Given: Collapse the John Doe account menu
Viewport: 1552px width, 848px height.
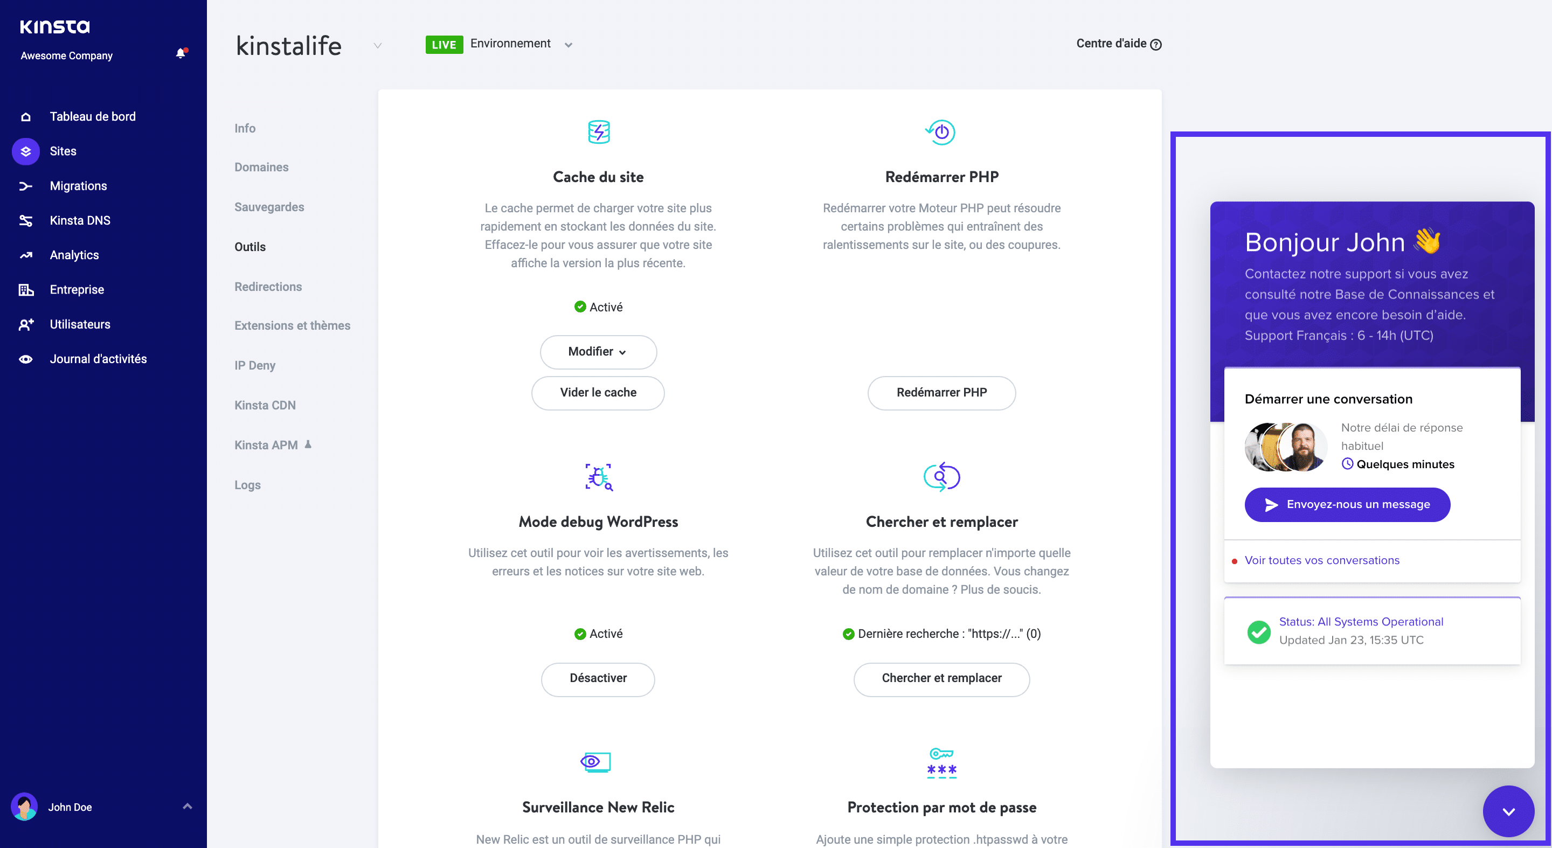Looking at the screenshot, I should pyautogui.click(x=186, y=807).
